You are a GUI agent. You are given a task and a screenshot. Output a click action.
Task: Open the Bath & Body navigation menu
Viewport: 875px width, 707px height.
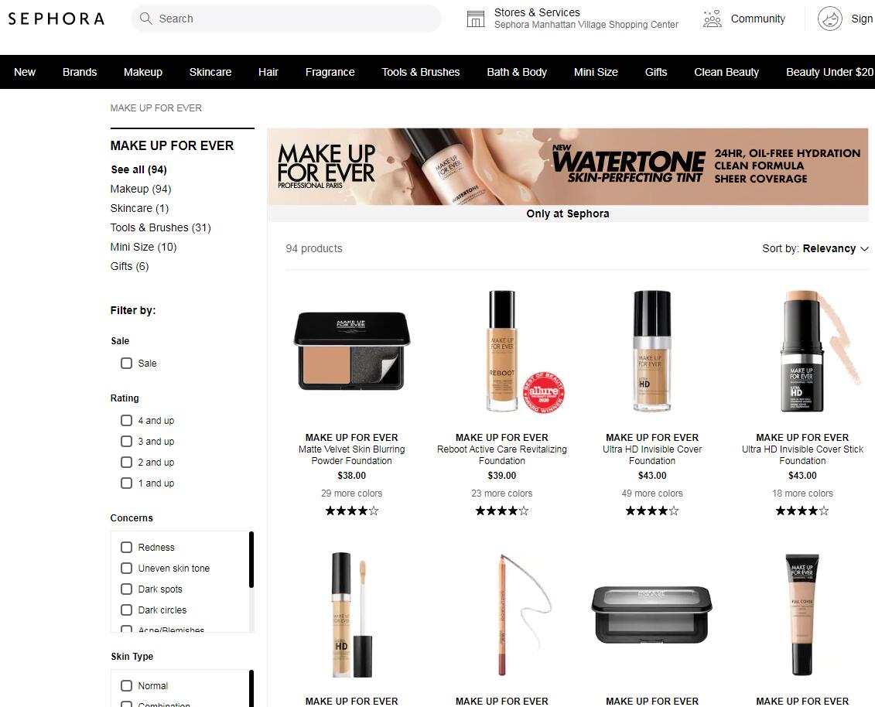517,72
